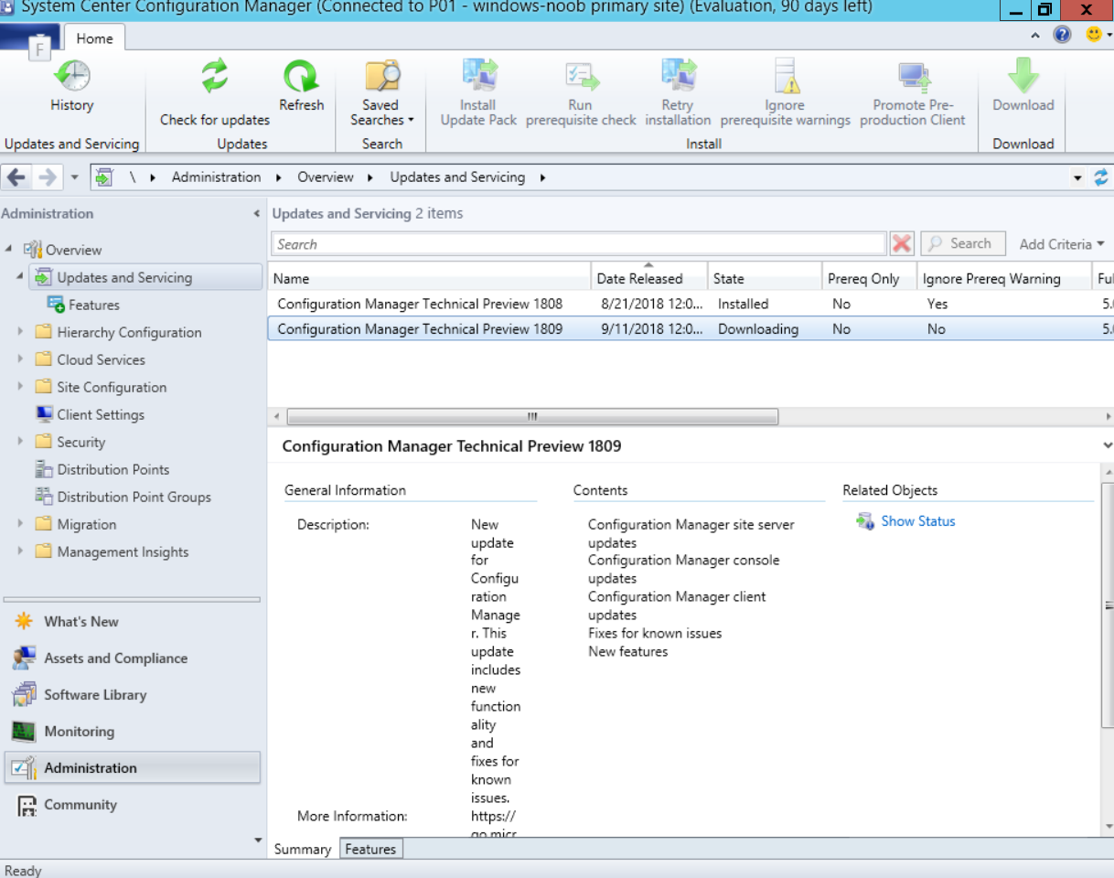Sort by the Name column header
This screenshot has height=878, width=1114.
[x=429, y=278]
